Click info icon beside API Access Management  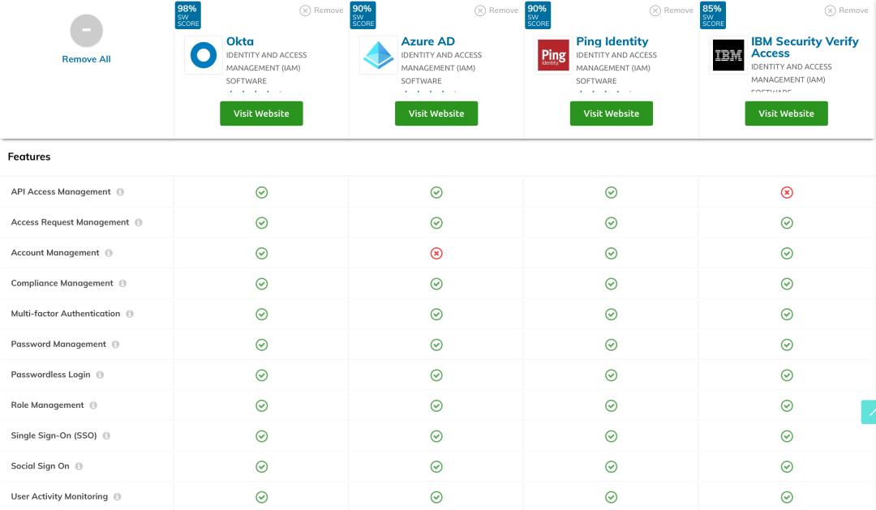pyautogui.click(x=120, y=192)
